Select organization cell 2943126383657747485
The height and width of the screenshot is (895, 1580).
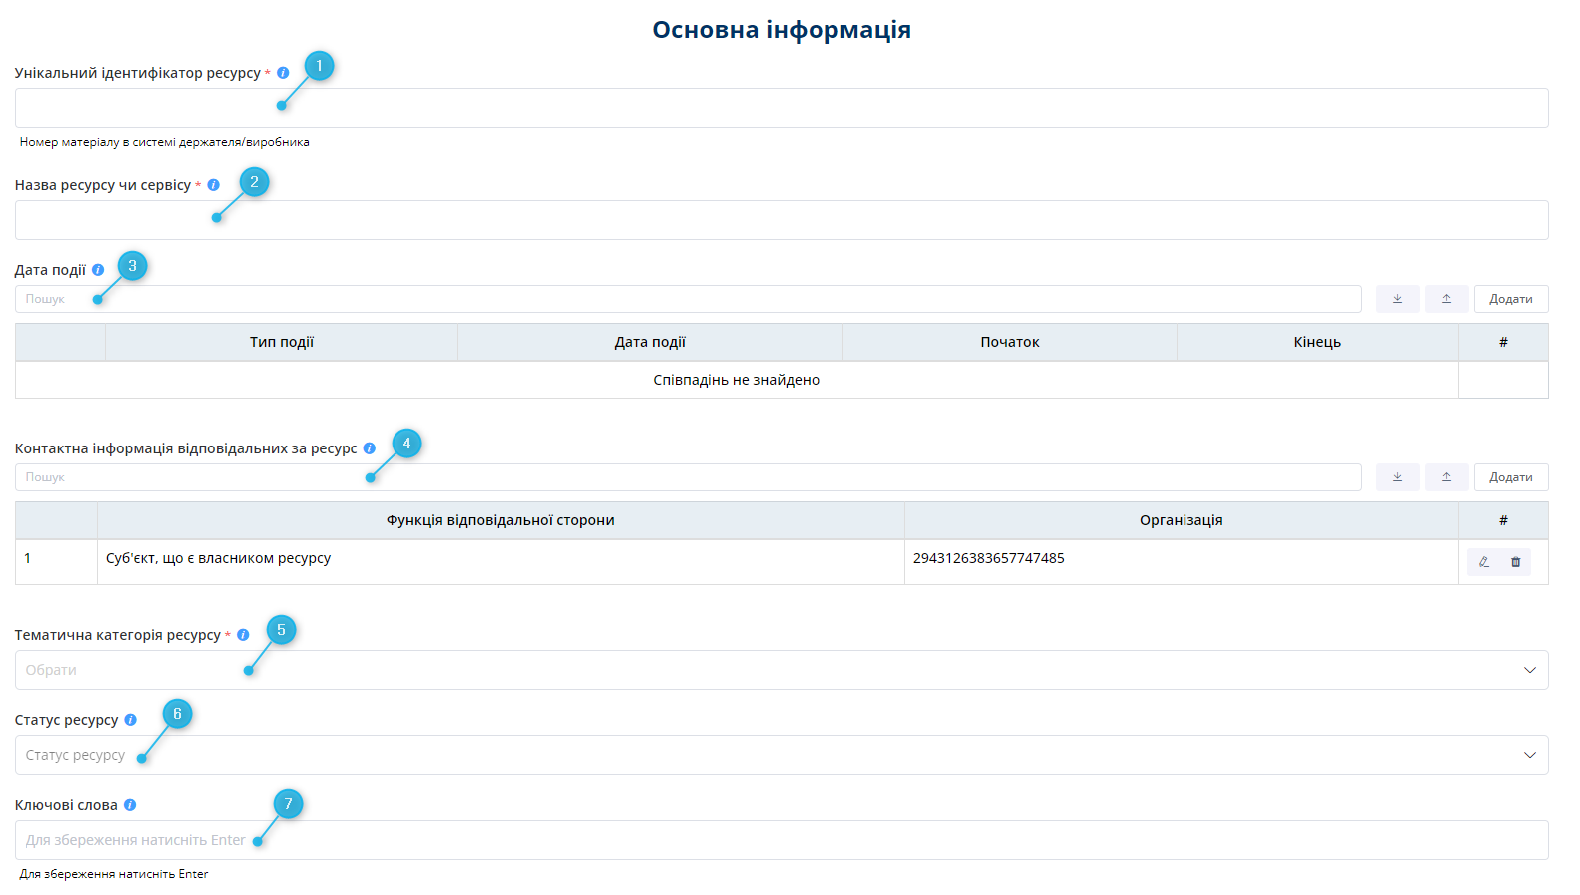click(1182, 562)
